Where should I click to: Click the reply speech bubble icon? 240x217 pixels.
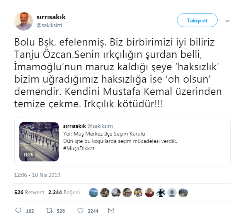[19, 210]
